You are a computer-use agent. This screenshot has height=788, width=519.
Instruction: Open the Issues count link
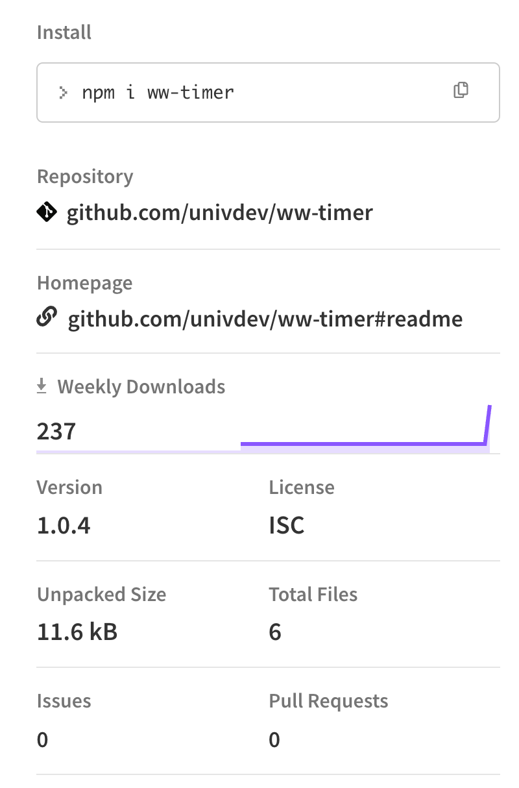(42, 739)
